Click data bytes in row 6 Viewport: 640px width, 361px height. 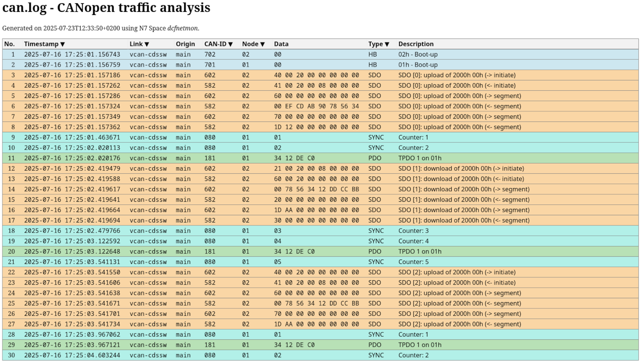coord(316,106)
